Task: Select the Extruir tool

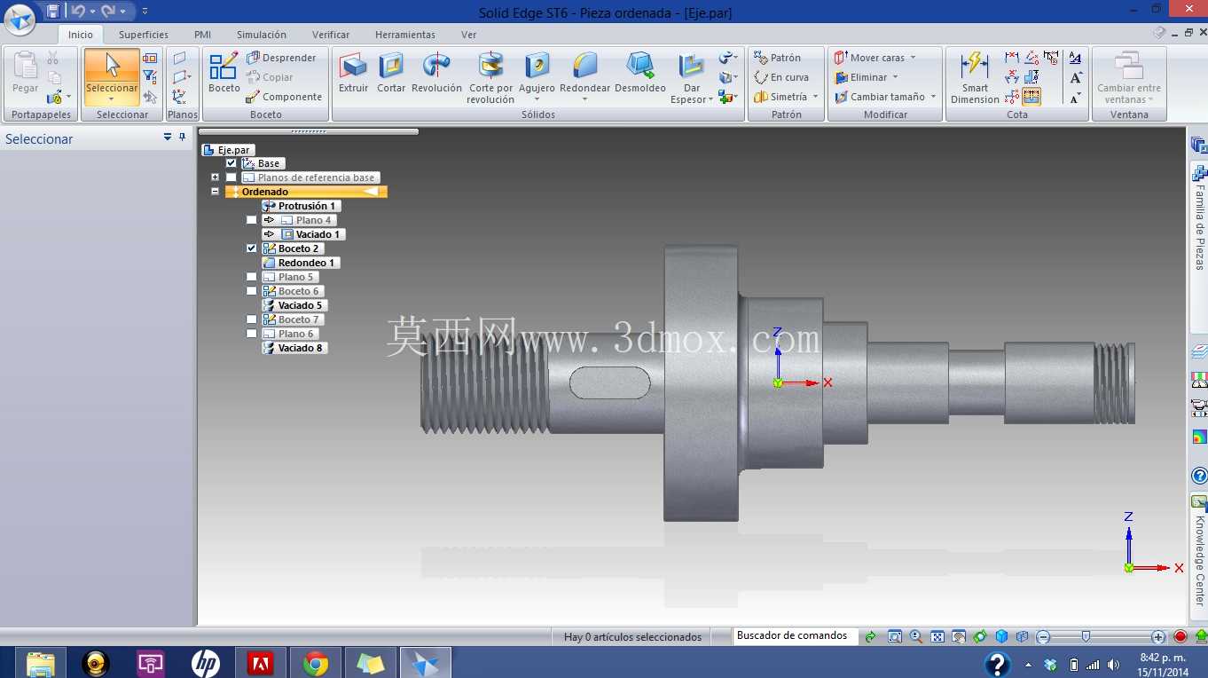Action: tap(353, 72)
